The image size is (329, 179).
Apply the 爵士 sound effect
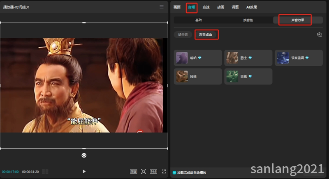[x=248, y=58]
